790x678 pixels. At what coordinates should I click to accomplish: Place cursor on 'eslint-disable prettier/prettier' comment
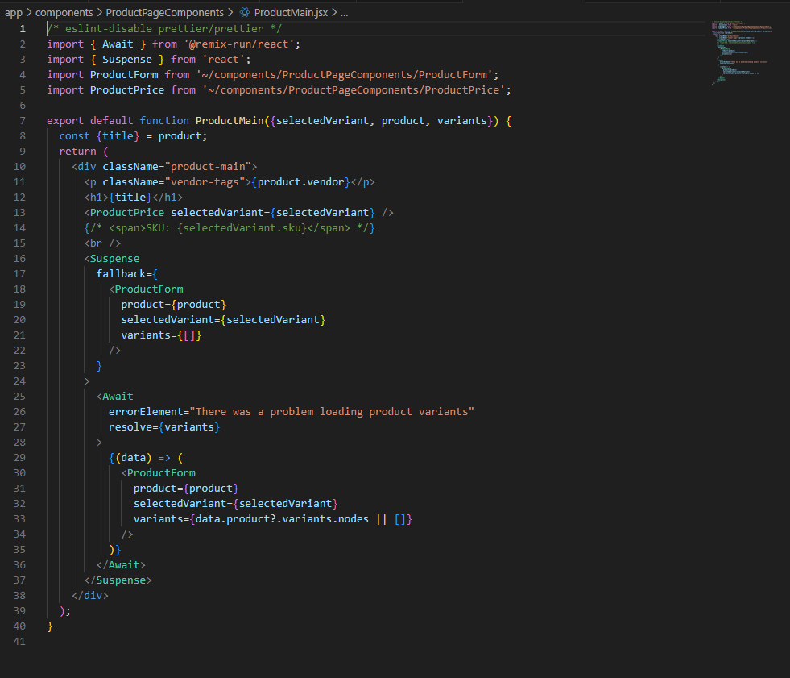coord(164,29)
